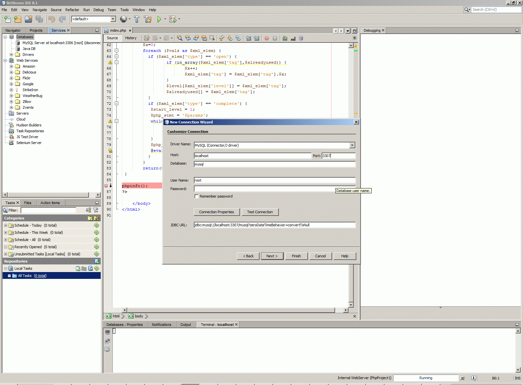Select the Java DB tree item
523x385 pixels.
29,49
